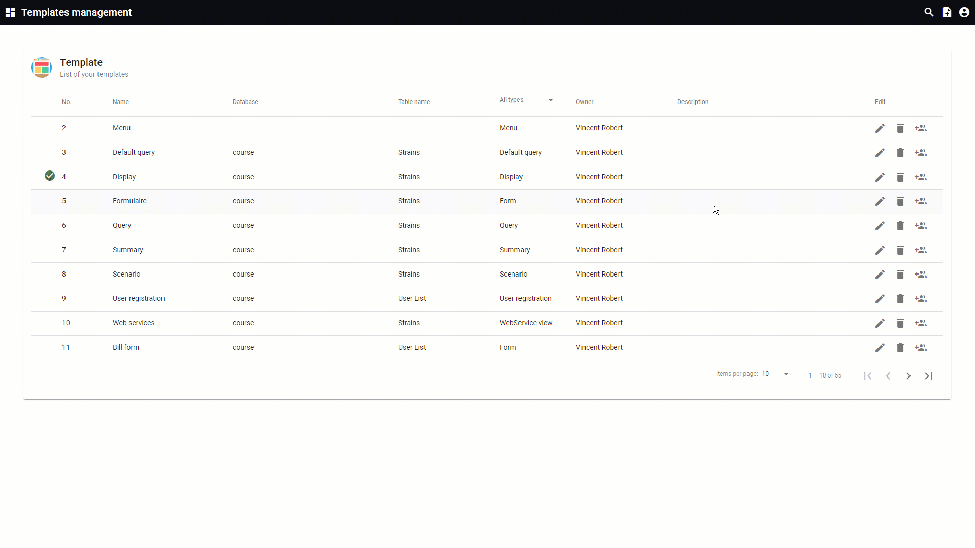This screenshot has height=548, width=975.
Task: Click the Name column header
Action: pyautogui.click(x=121, y=102)
